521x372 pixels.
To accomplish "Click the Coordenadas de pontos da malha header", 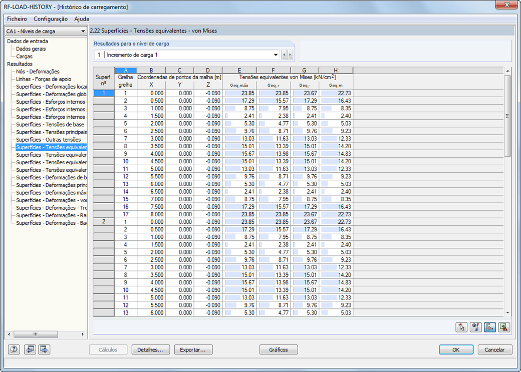I will point(179,77).
